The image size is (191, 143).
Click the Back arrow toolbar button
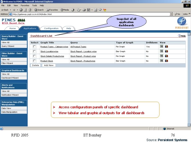[x=5, y=10]
